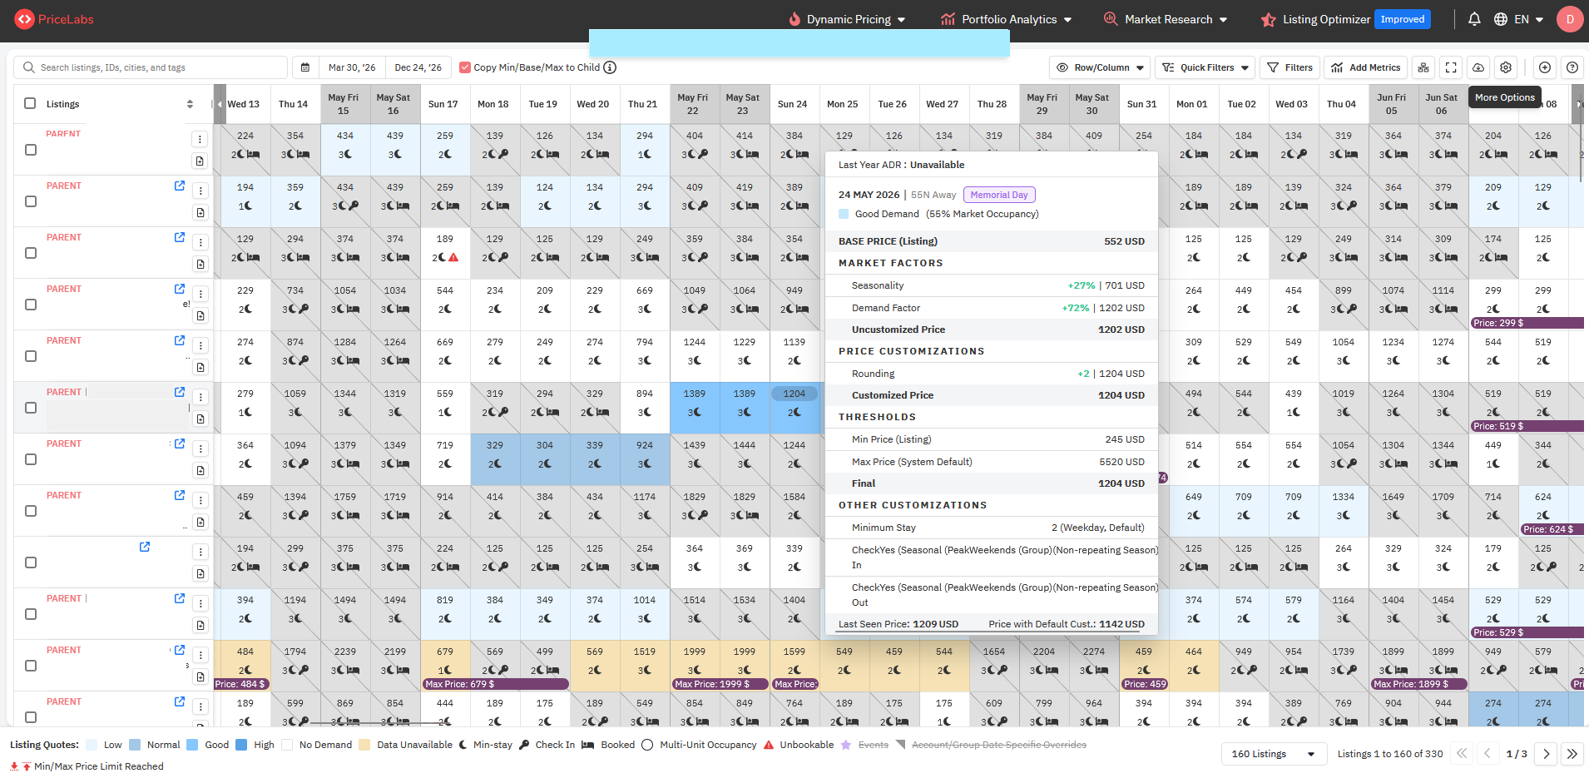The image size is (1589, 783).
Task: Click the fullscreen expand icon
Action: pos(1451,67)
